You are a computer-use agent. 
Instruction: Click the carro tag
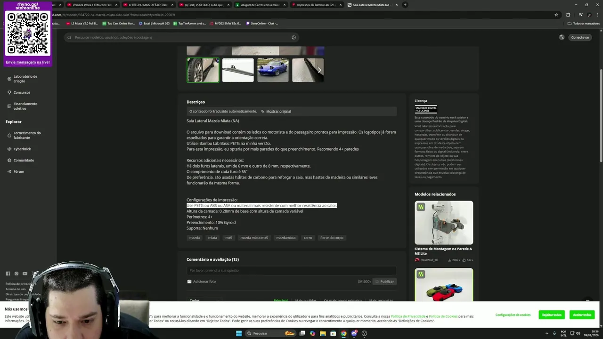(x=308, y=238)
